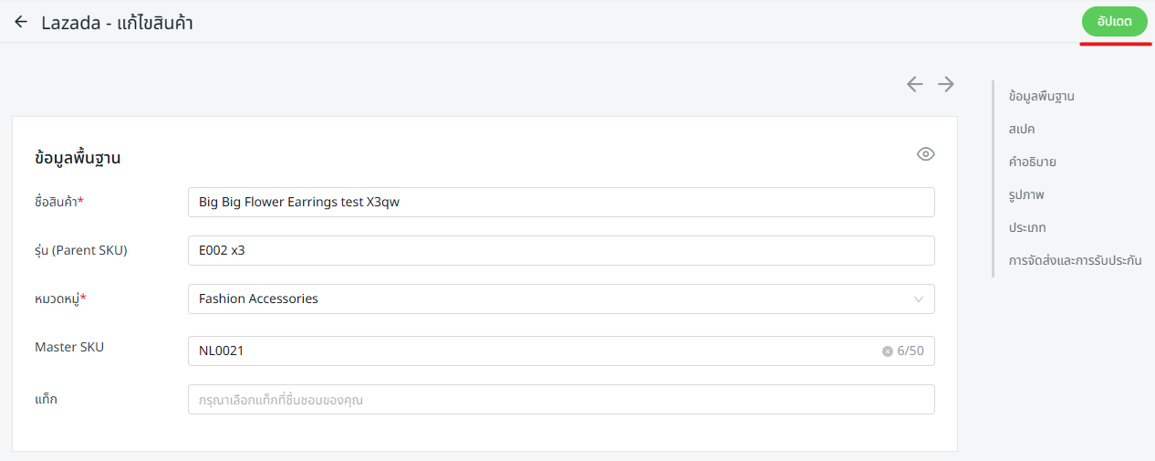Click the Lazada - แก้ไขสินค้า page title

tap(117, 23)
